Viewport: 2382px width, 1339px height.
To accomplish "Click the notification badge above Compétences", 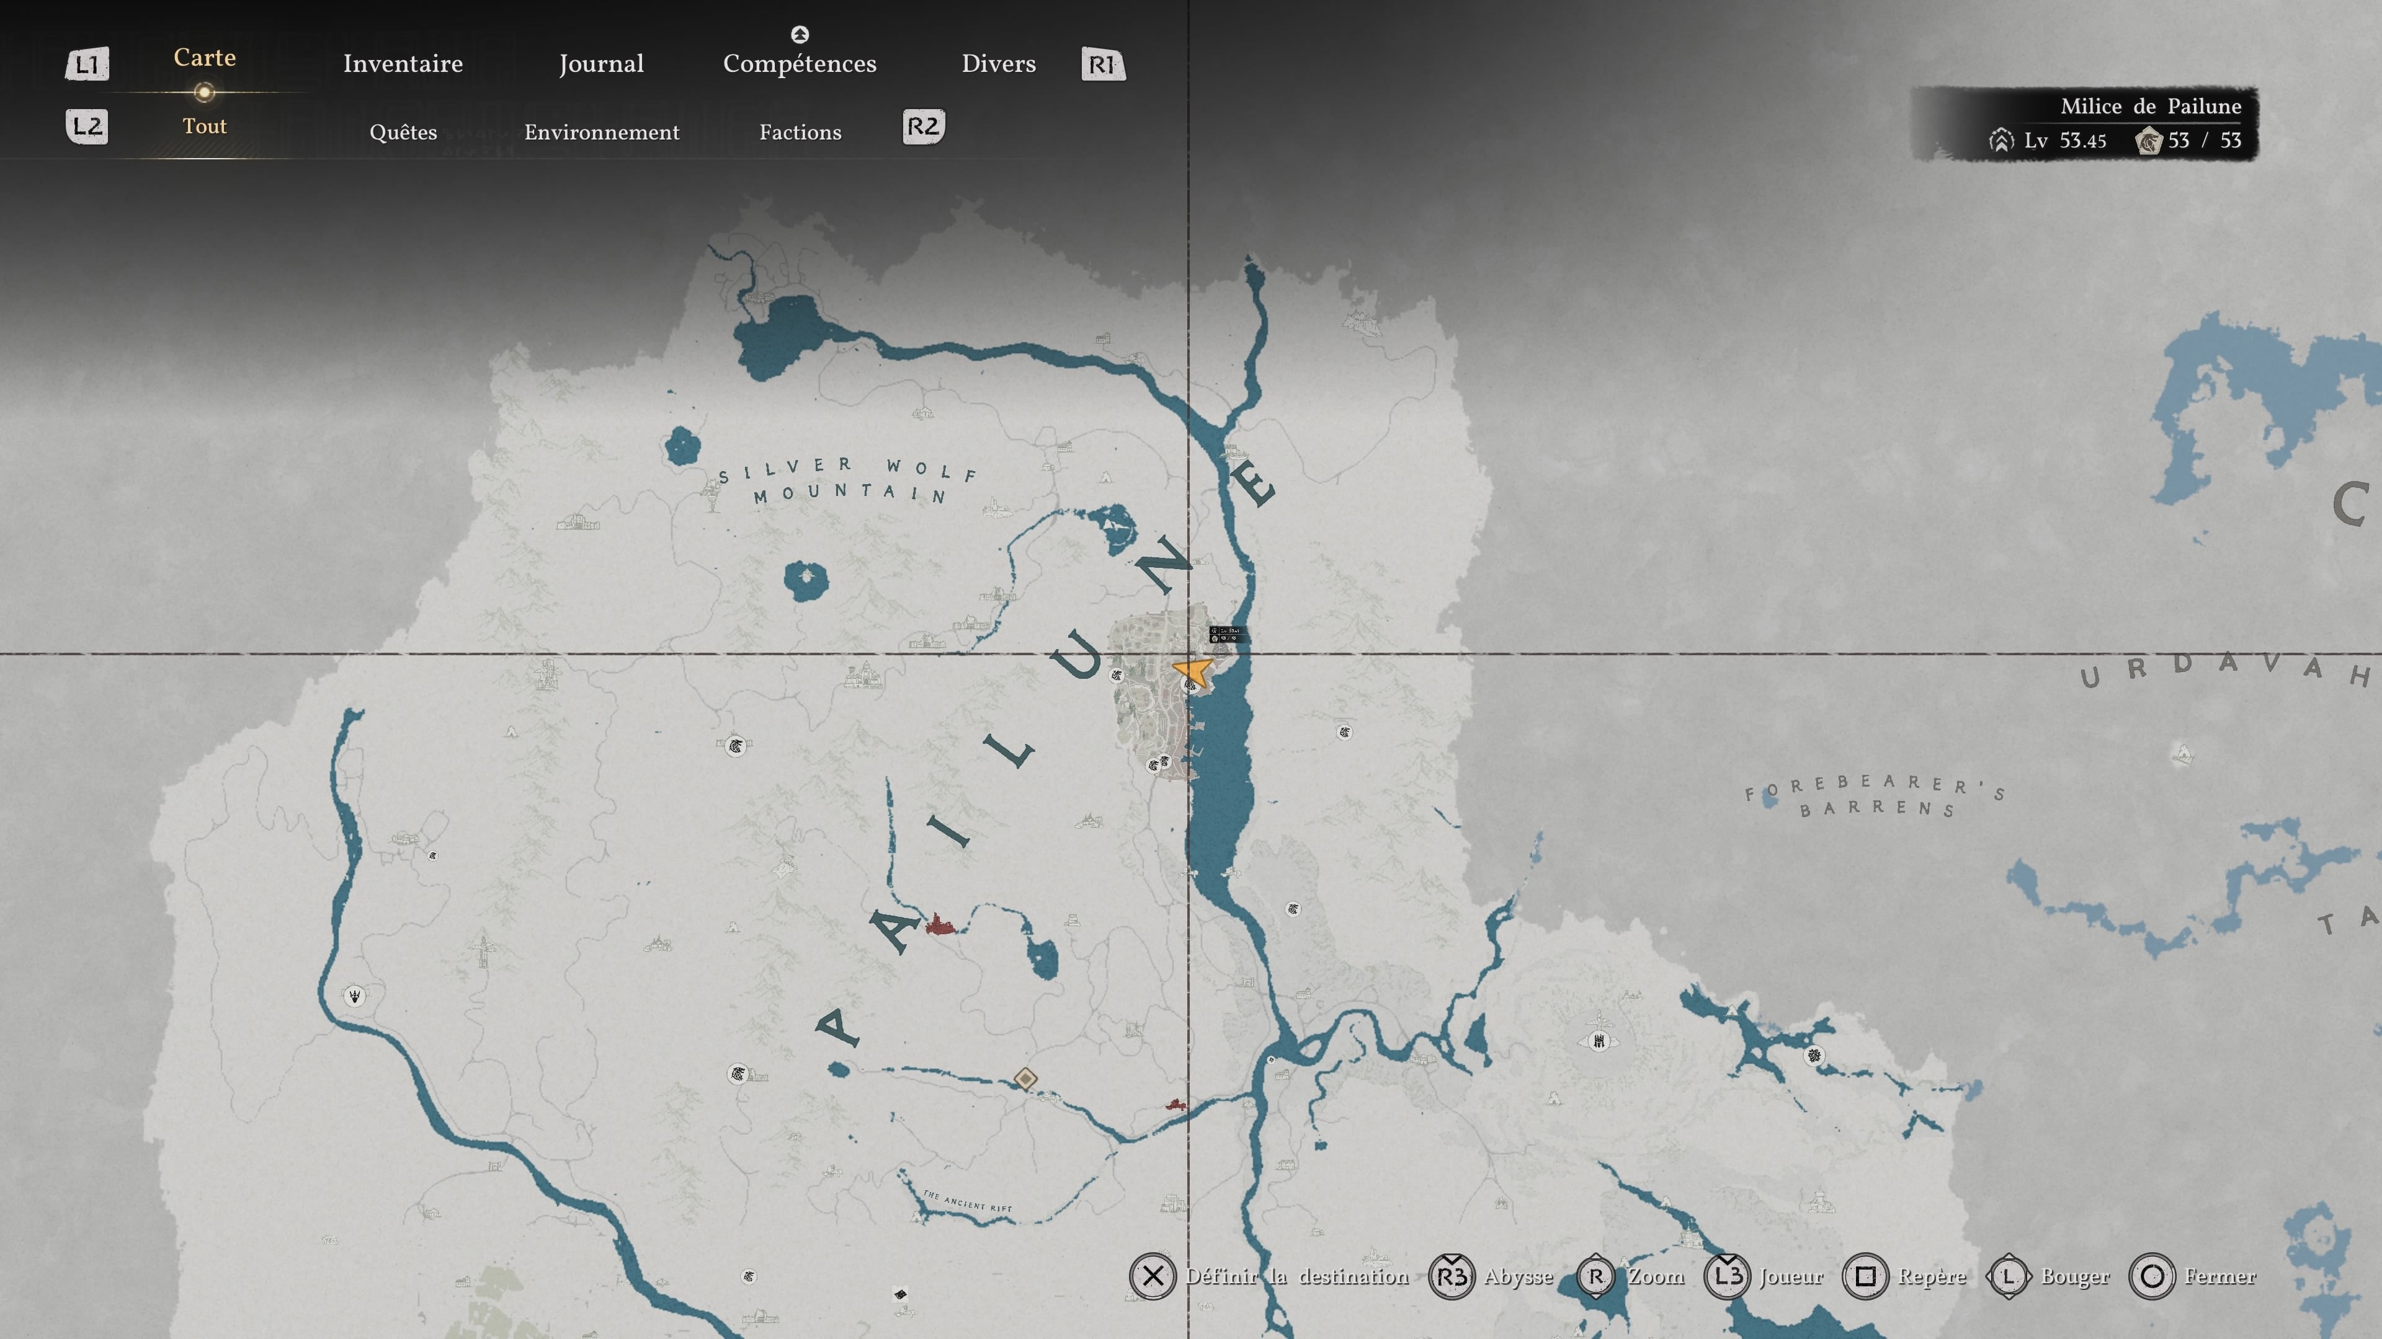I will (800, 34).
